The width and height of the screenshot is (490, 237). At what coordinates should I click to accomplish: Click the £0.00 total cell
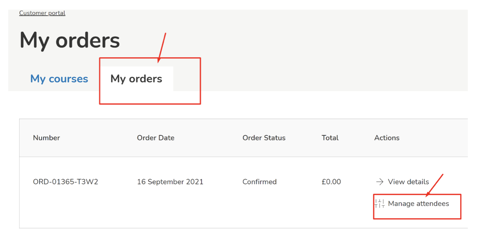click(x=331, y=182)
